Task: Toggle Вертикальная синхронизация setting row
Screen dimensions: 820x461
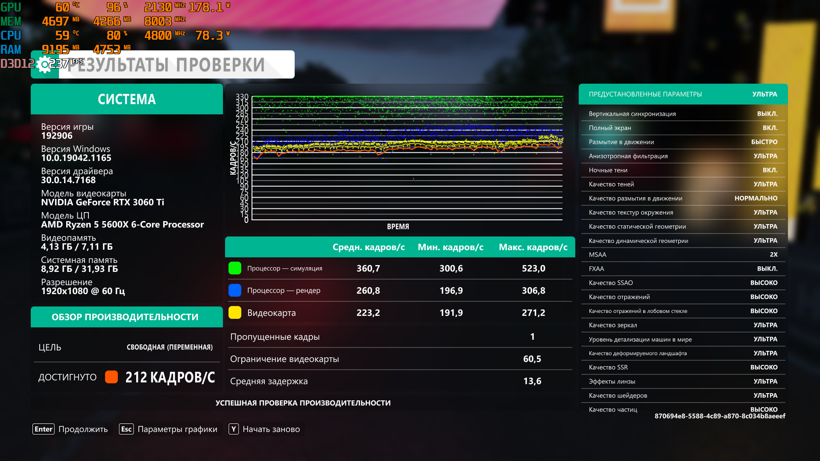Action: pos(682,114)
